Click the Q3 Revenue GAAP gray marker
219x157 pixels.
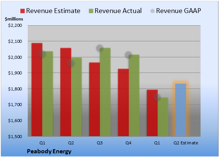[100, 48]
